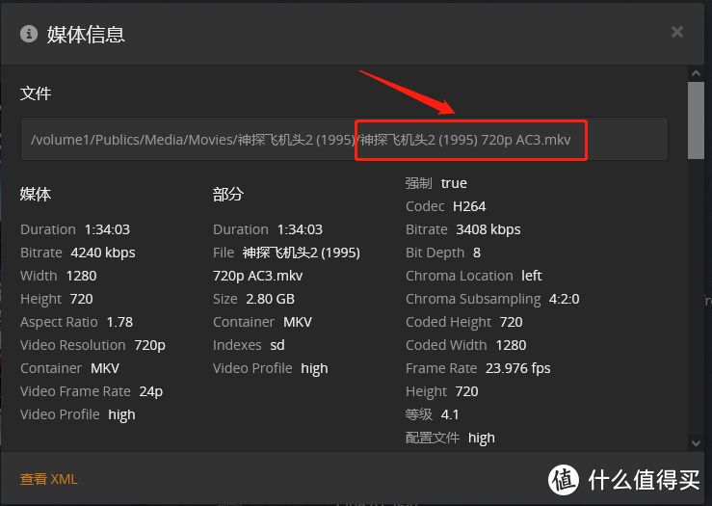Click the 媒体信息 dialog title
The width and height of the screenshot is (712, 506).
pos(86,35)
